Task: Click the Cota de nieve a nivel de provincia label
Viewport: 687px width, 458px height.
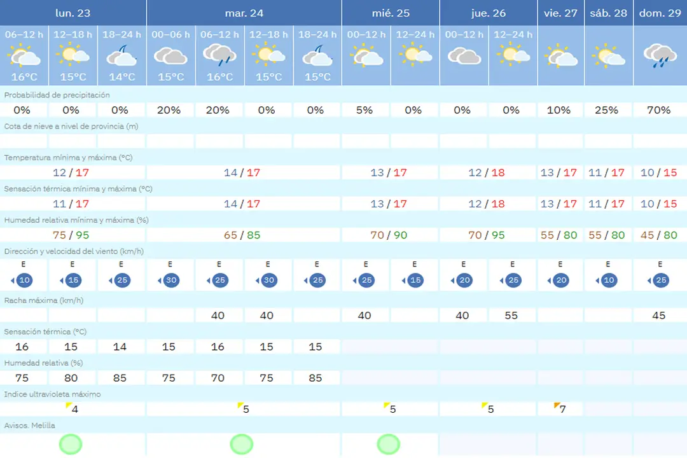Action: tap(71, 126)
